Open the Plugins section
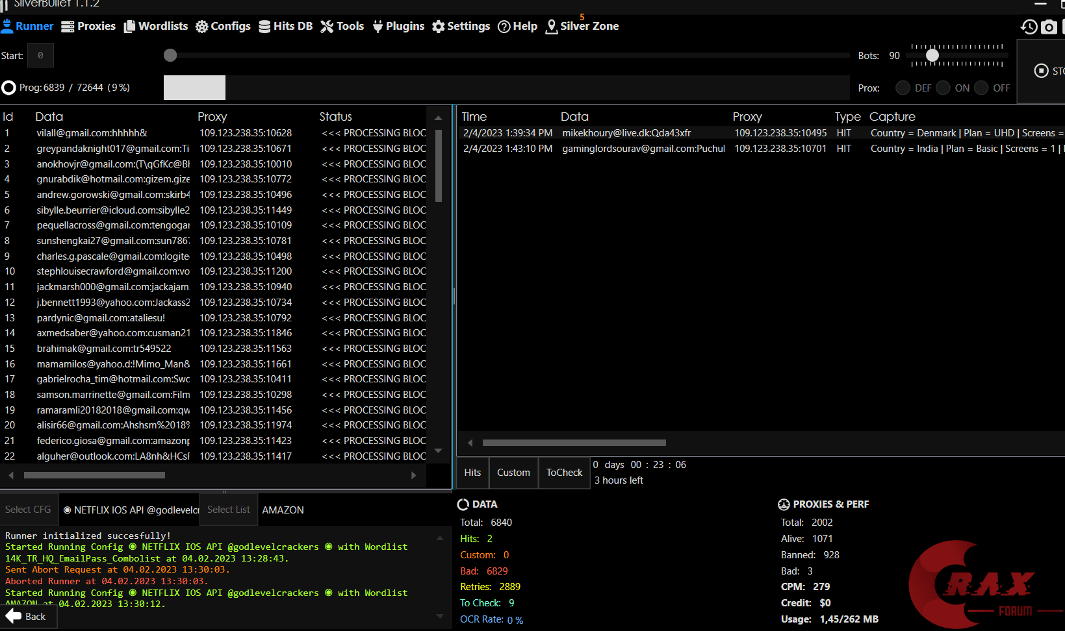This screenshot has width=1065, height=631. (406, 26)
